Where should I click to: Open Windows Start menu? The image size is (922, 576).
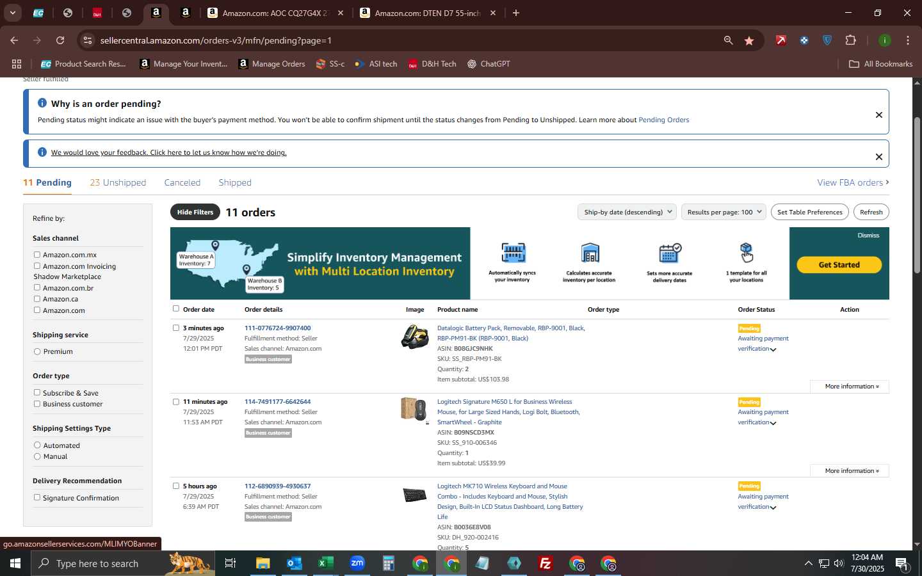15,563
